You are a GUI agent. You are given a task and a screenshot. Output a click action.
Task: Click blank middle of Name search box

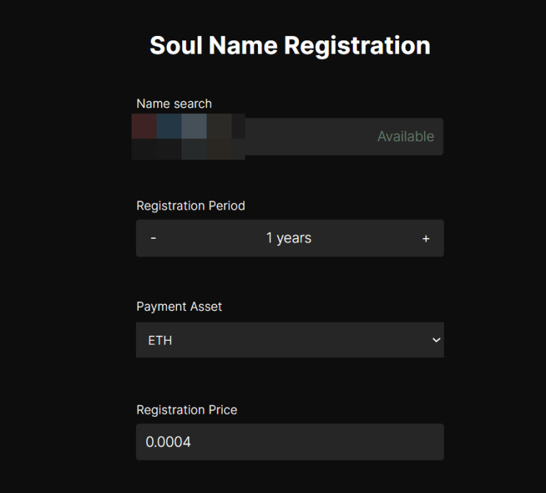pos(309,137)
